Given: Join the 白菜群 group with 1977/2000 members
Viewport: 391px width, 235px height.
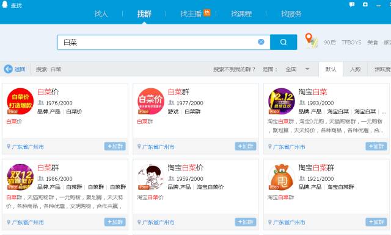Looking at the screenshot, I should pyautogui.click(x=246, y=146).
